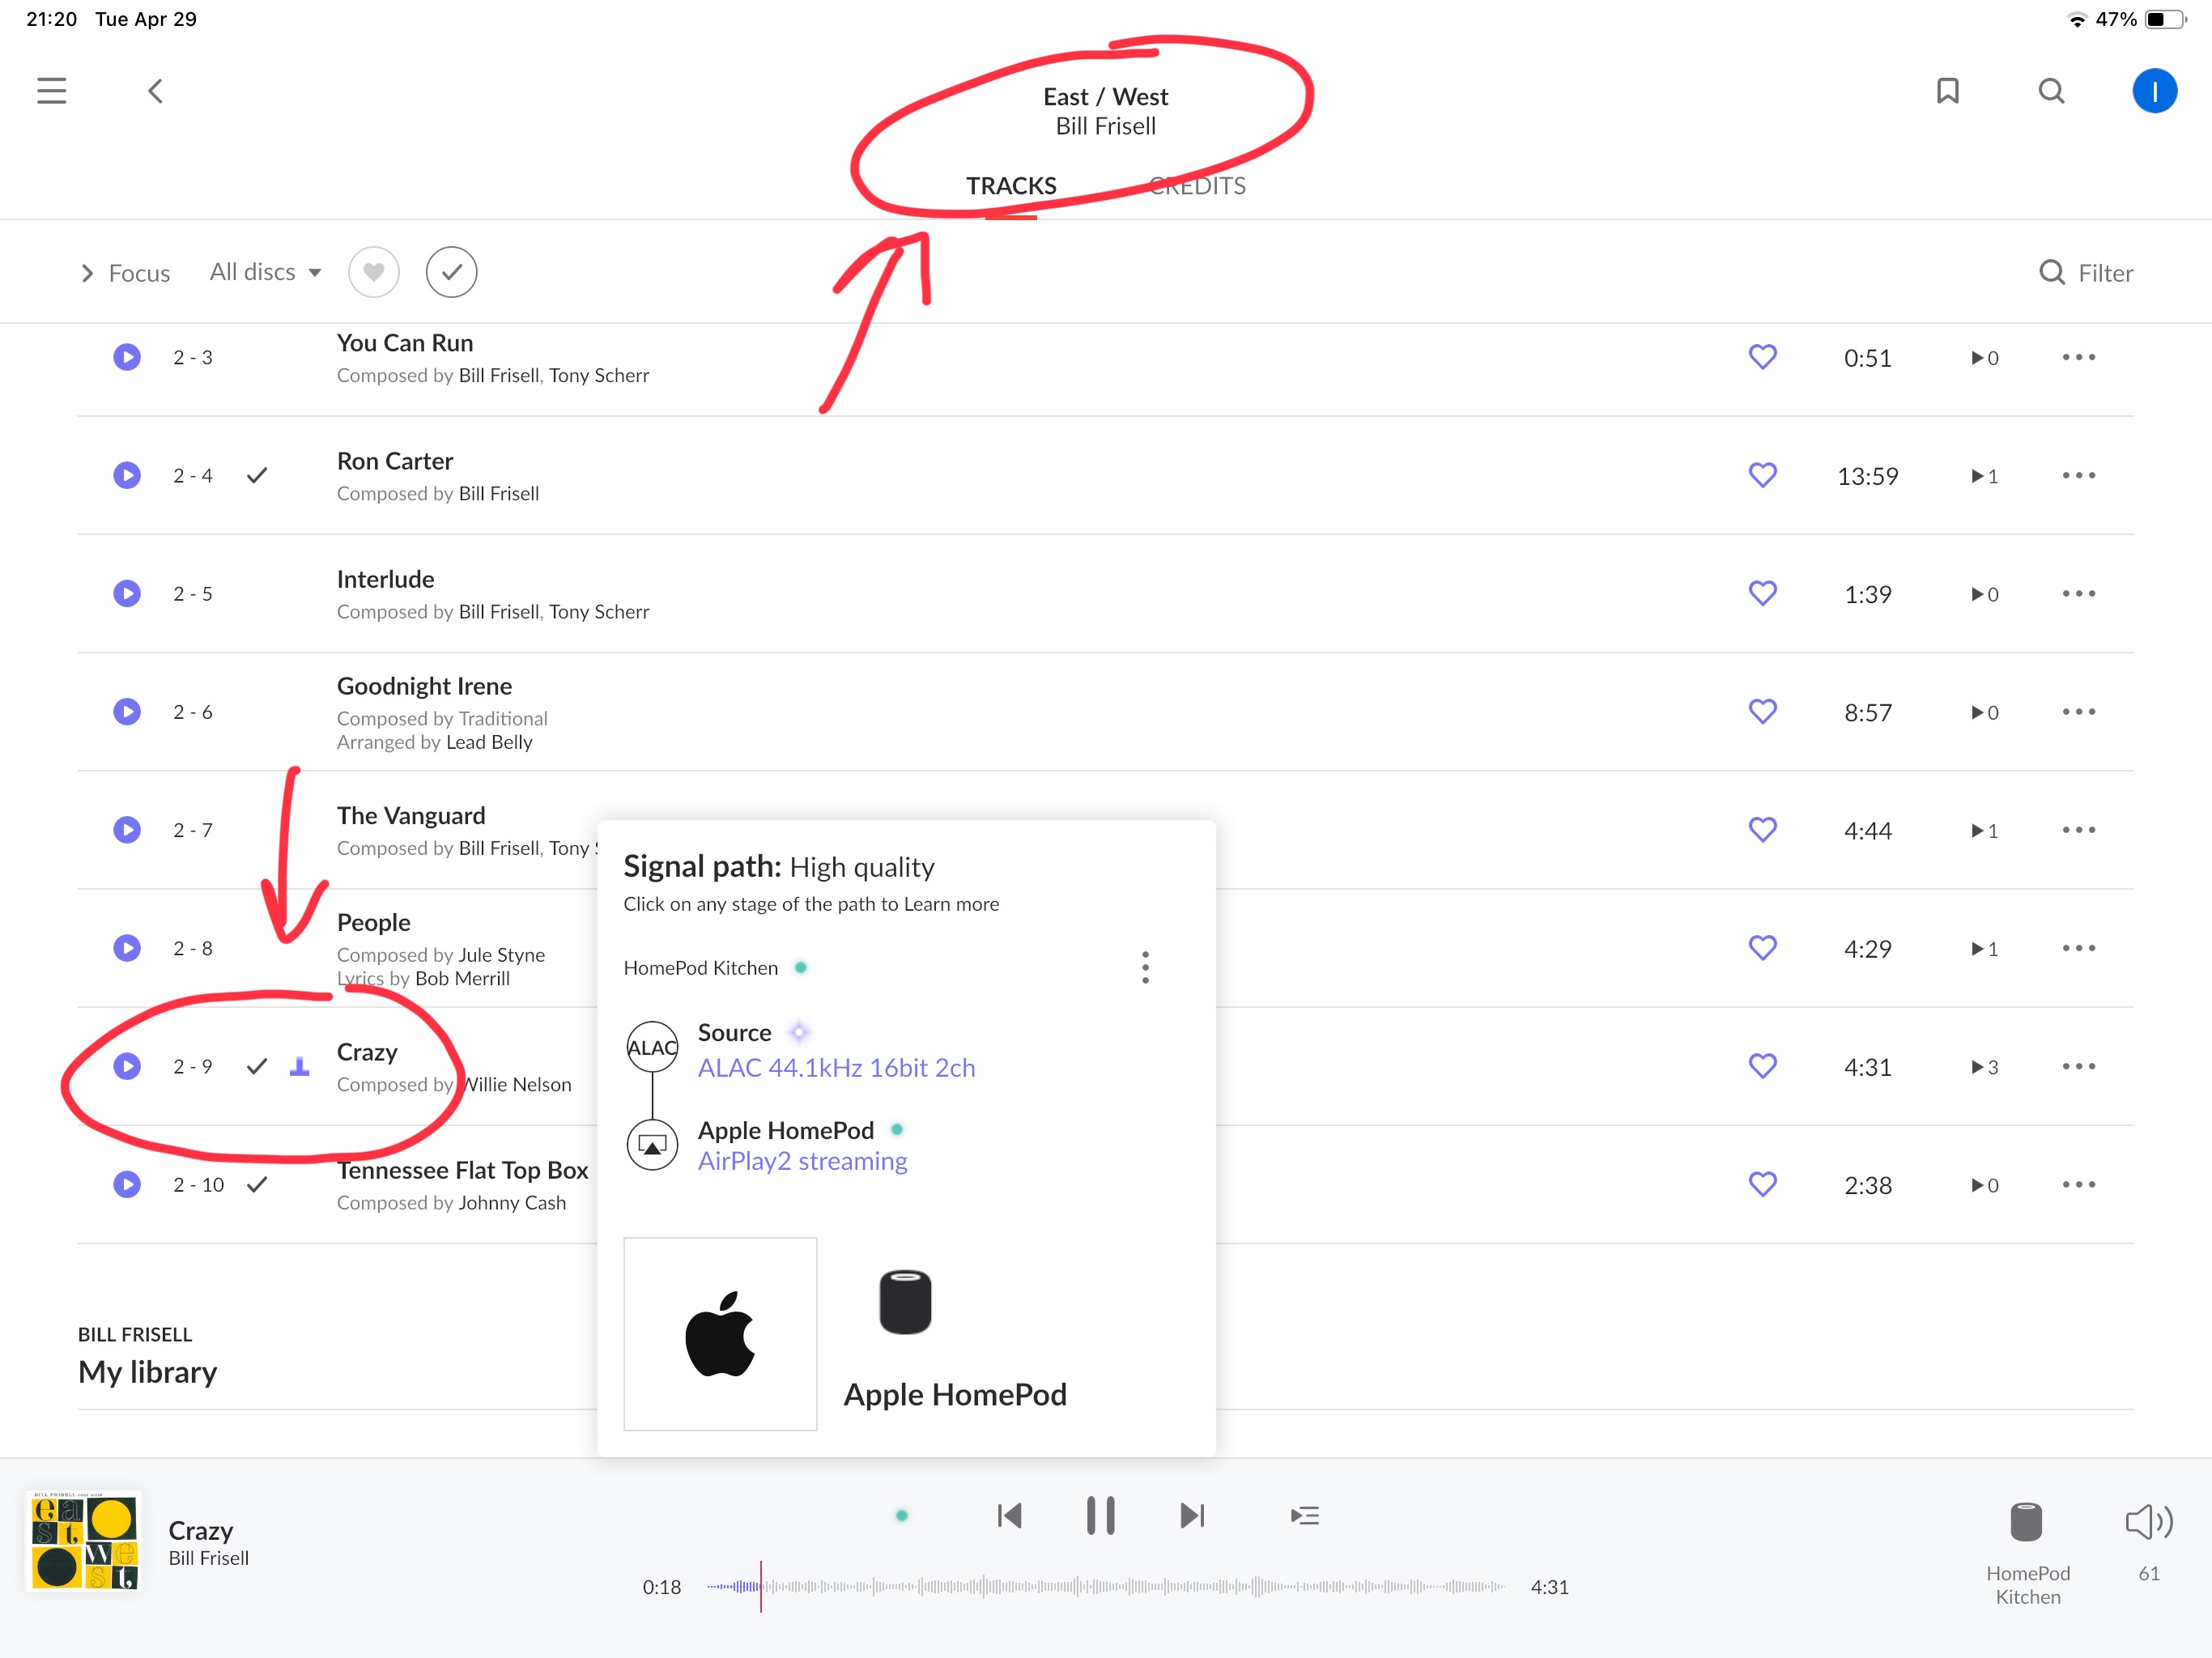Open more options for Crazy

click(2078, 1066)
